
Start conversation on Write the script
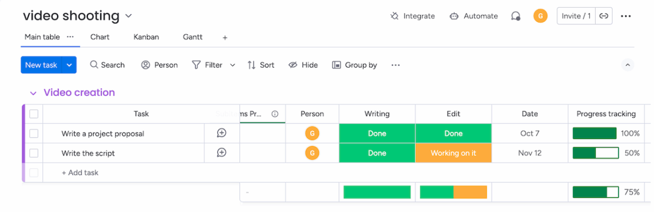[222, 153]
